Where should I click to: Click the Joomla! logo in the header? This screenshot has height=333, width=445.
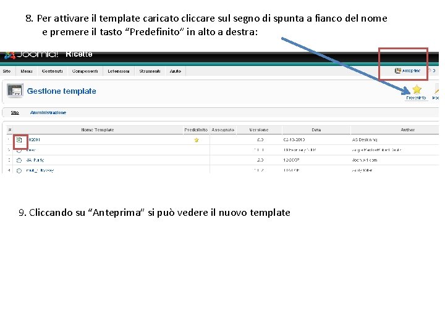tap(32, 54)
